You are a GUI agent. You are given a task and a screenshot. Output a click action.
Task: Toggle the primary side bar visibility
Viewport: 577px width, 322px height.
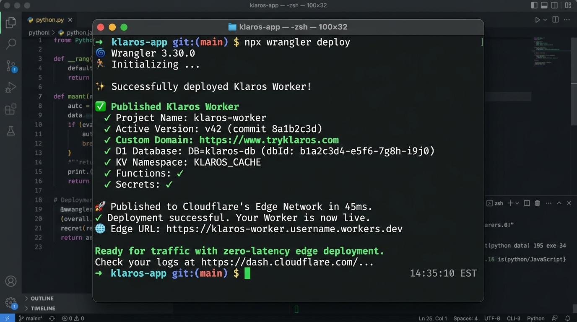pyautogui.click(x=534, y=5)
